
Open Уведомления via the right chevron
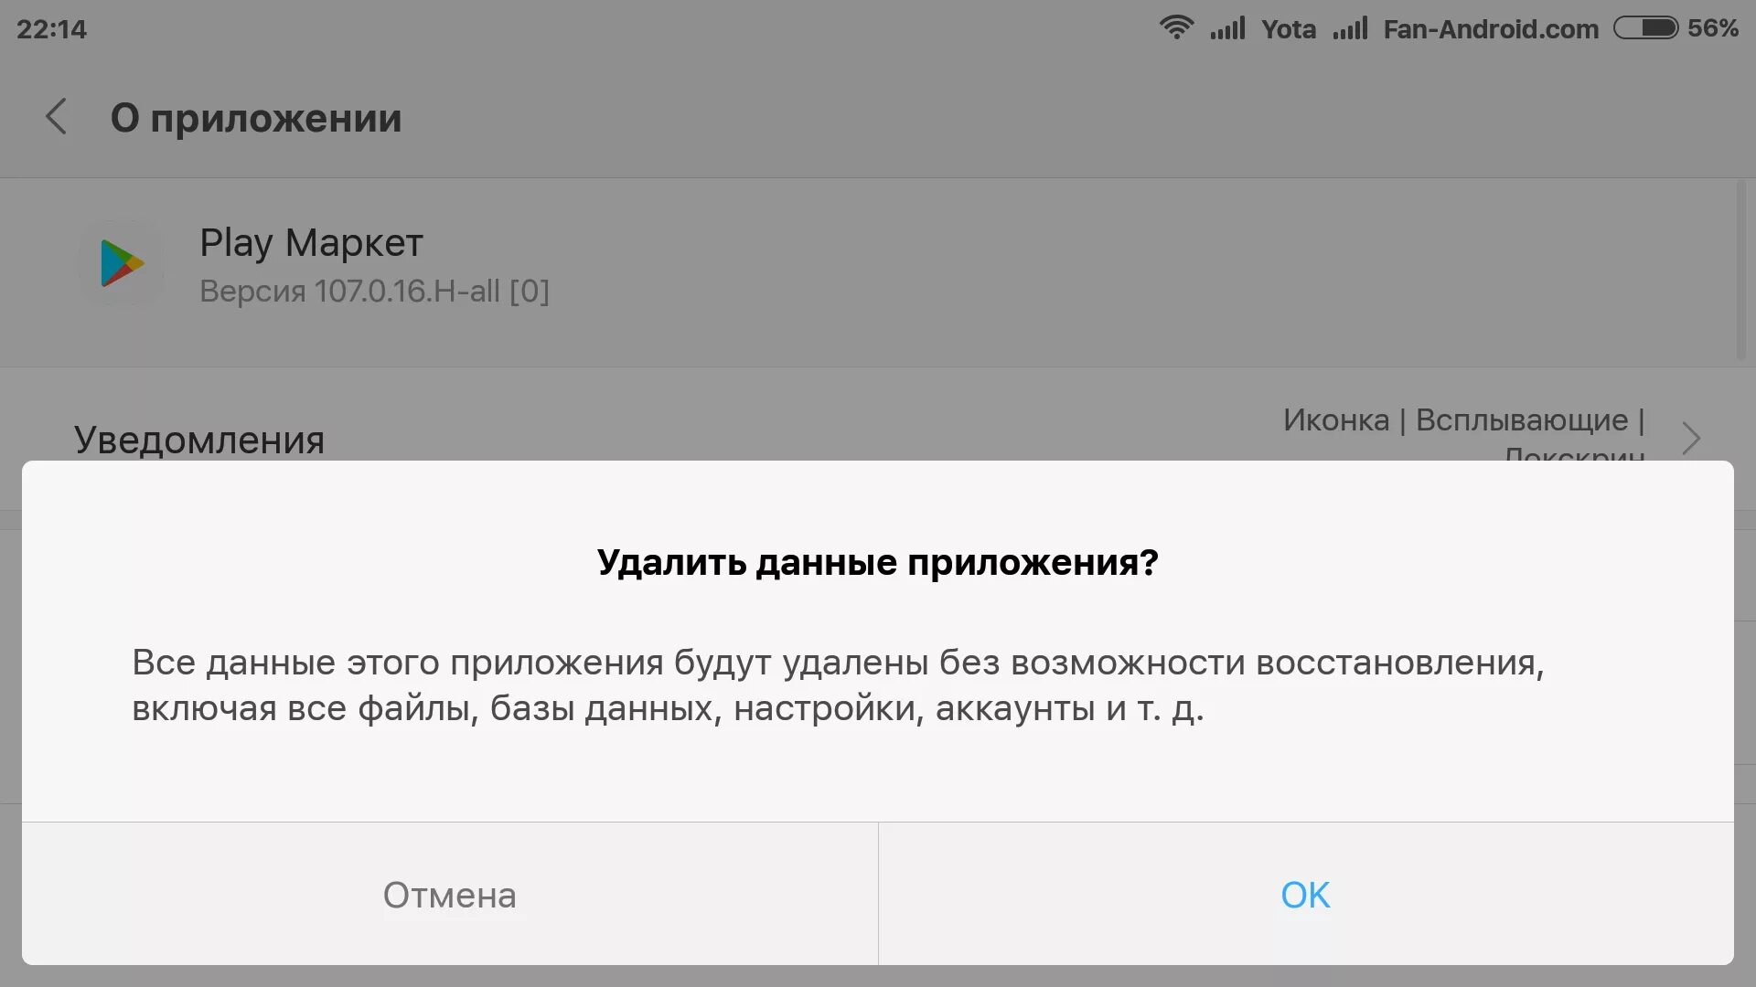[x=1691, y=438]
